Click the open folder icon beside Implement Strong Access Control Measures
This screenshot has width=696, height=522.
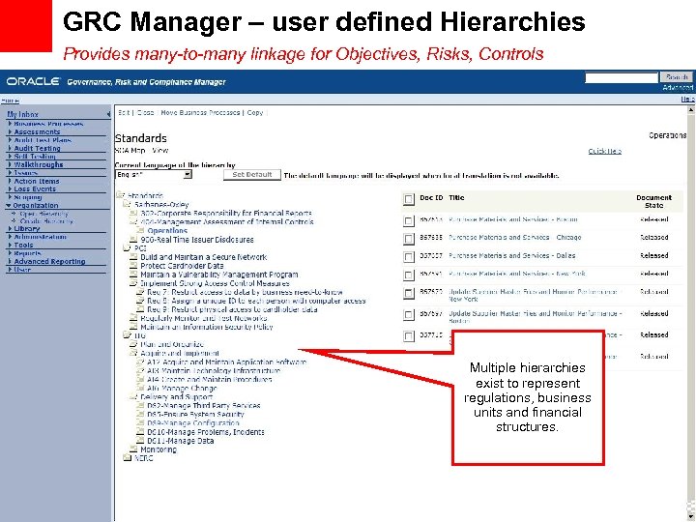coord(133,282)
